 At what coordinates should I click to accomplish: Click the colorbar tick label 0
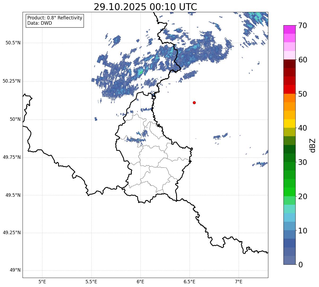300,265
